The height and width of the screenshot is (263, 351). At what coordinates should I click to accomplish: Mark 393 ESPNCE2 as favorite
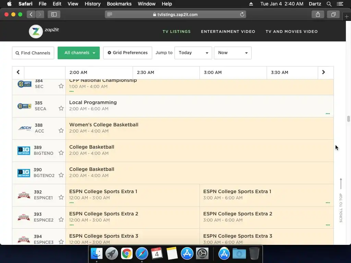[61, 220]
